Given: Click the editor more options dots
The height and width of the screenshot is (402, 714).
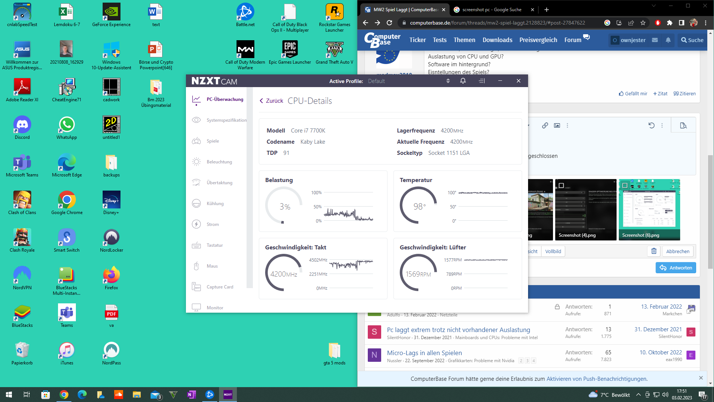Looking at the screenshot, I should [567, 125].
